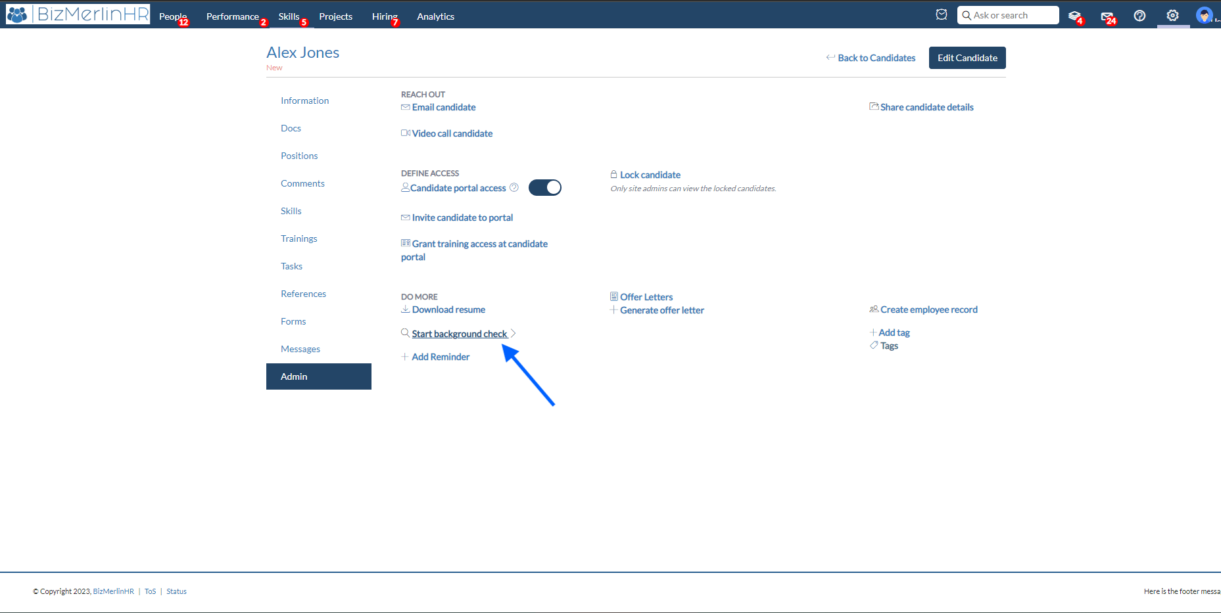Click the info icon next to Candidate portal access
Image resolution: width=1221 pixels, height=613 pixels.
pos(514,187)
